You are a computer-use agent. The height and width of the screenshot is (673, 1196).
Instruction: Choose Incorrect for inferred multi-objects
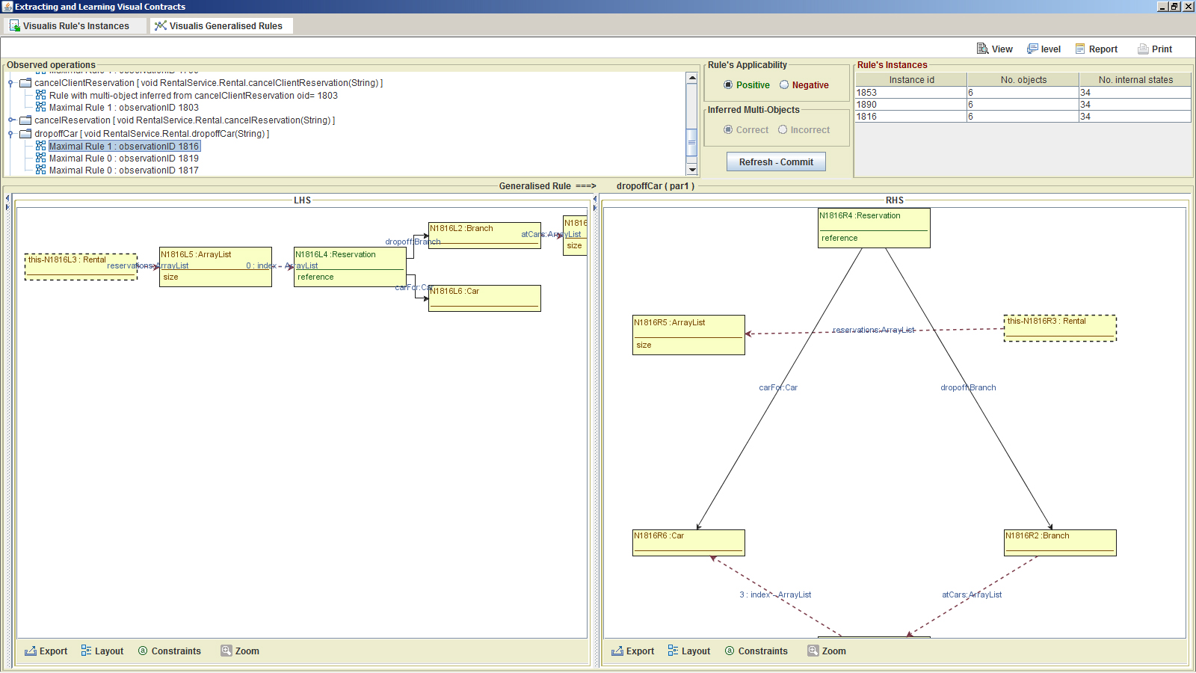point(783,129)
